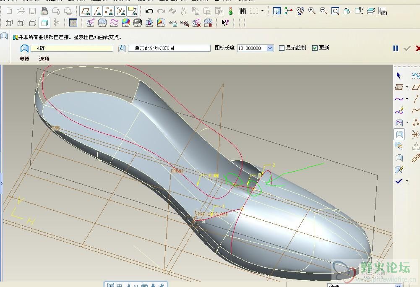The height and width of the screenshot is (287, 420).
Task: Toggle annotation element display
Action: 132,11
